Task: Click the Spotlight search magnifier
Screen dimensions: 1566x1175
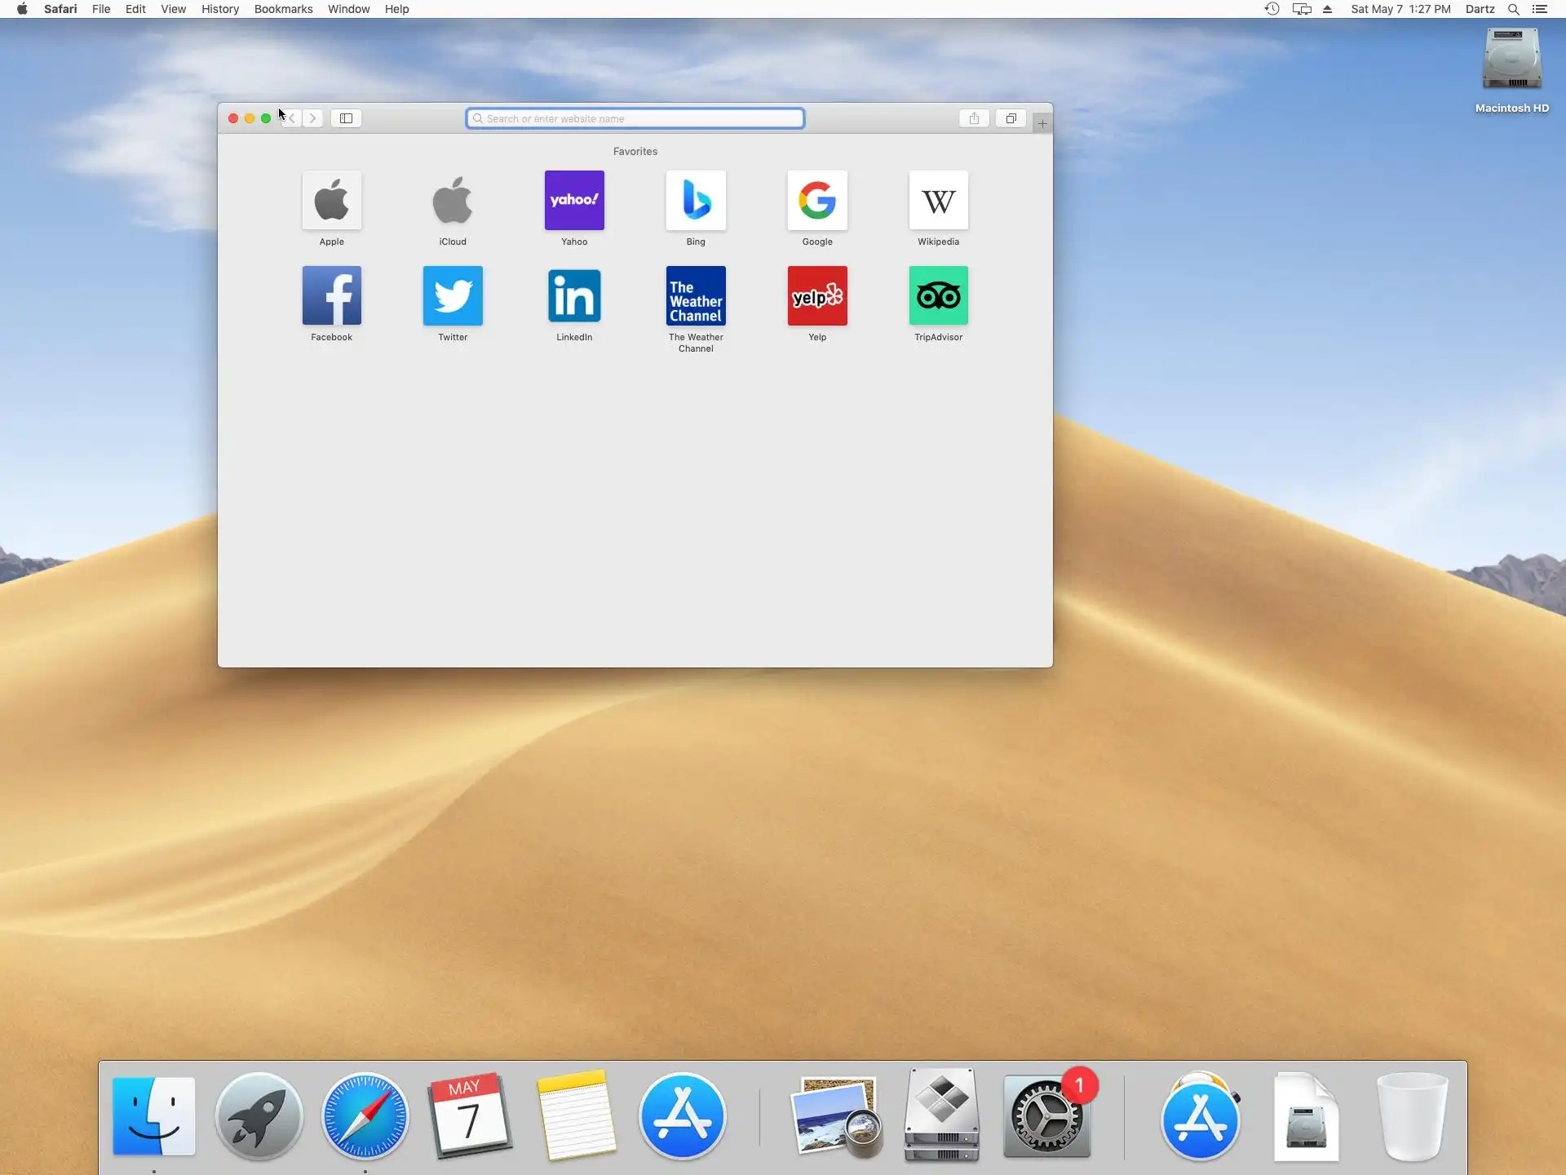Action: (1513, 9)
